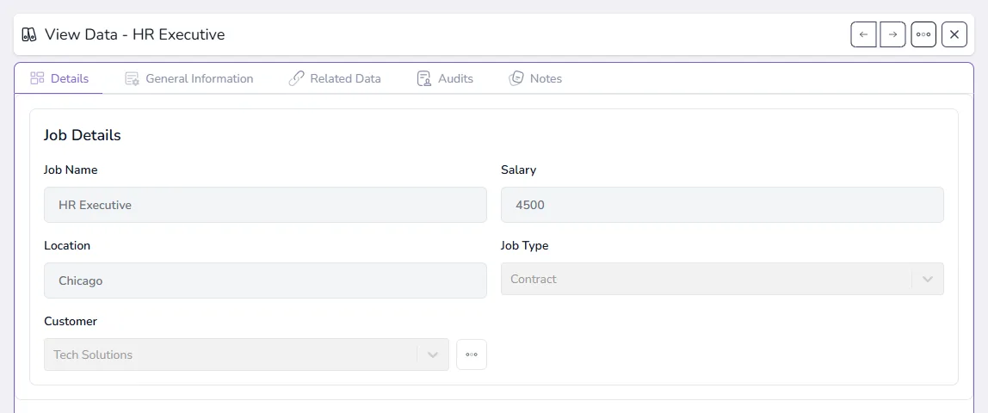
Task: Switch to the Details tab
Action: pyautogui.click(x=59, y=78)
